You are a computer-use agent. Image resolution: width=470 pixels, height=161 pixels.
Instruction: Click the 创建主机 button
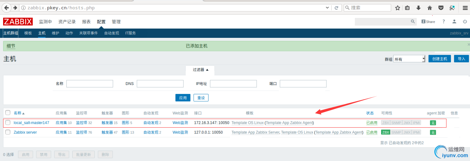click(440, 59)
